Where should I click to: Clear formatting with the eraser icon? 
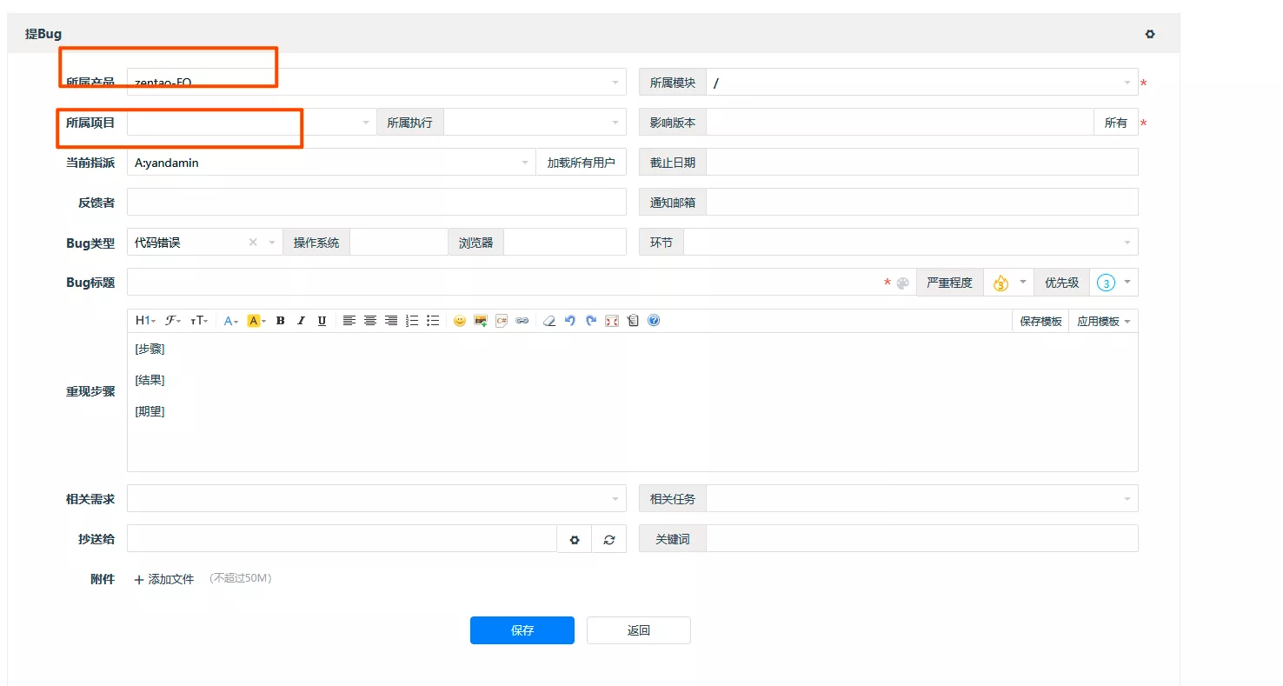pos(549,321)
